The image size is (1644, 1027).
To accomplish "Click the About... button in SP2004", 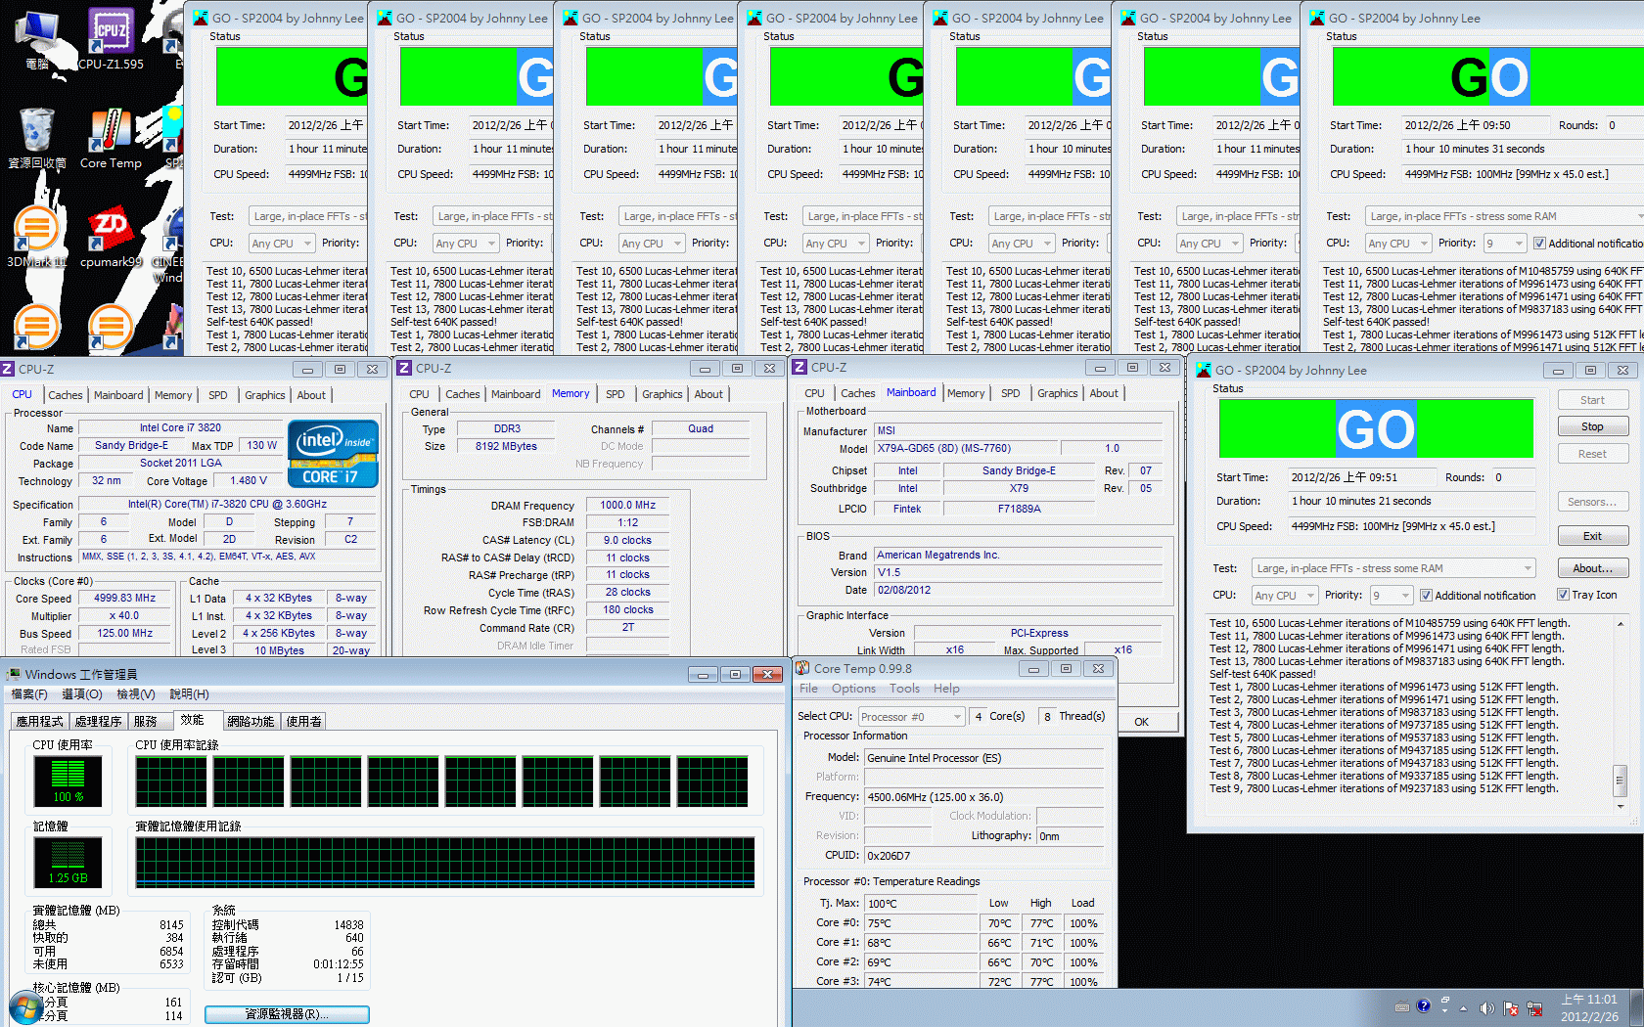I will (x=1592, y=568).
